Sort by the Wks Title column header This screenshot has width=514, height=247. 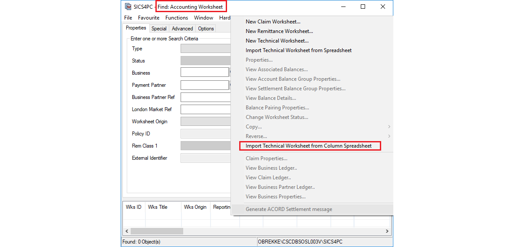163,207
